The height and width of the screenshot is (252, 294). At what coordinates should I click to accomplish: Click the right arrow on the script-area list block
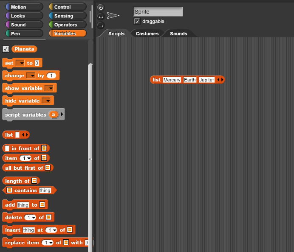pos(222,80)
